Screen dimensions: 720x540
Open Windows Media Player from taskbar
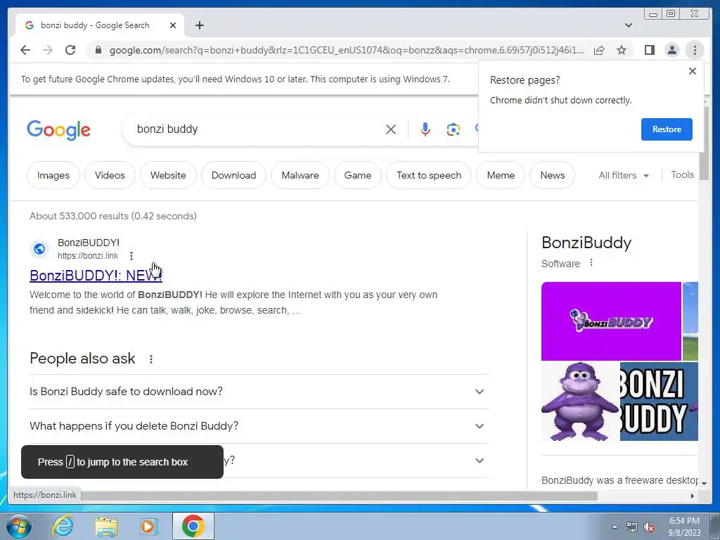click(x=148, y=526)
